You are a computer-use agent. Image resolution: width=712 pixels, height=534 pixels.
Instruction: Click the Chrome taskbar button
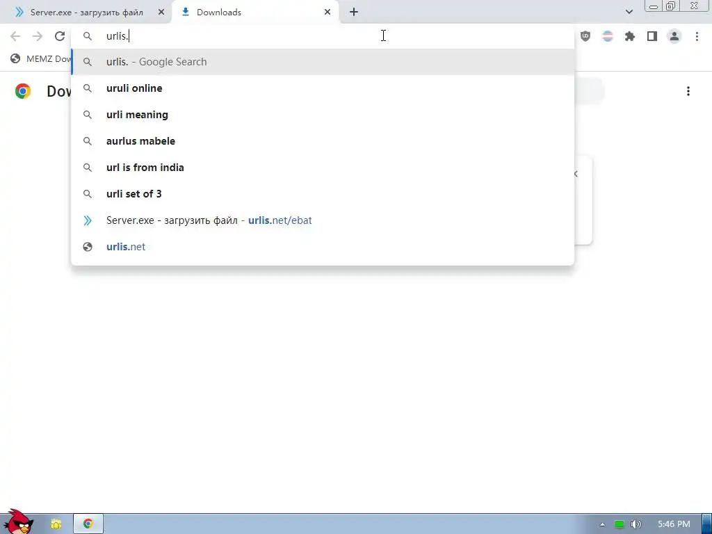pos(88,524)
